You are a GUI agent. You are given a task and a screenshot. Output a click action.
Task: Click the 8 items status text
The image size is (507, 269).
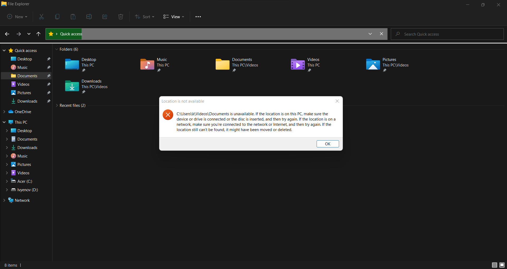pyautogui.click(x=11, y=265)
